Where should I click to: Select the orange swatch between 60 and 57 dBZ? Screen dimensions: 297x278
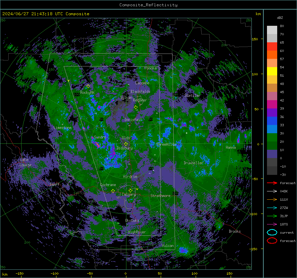[x=272, y=55]
